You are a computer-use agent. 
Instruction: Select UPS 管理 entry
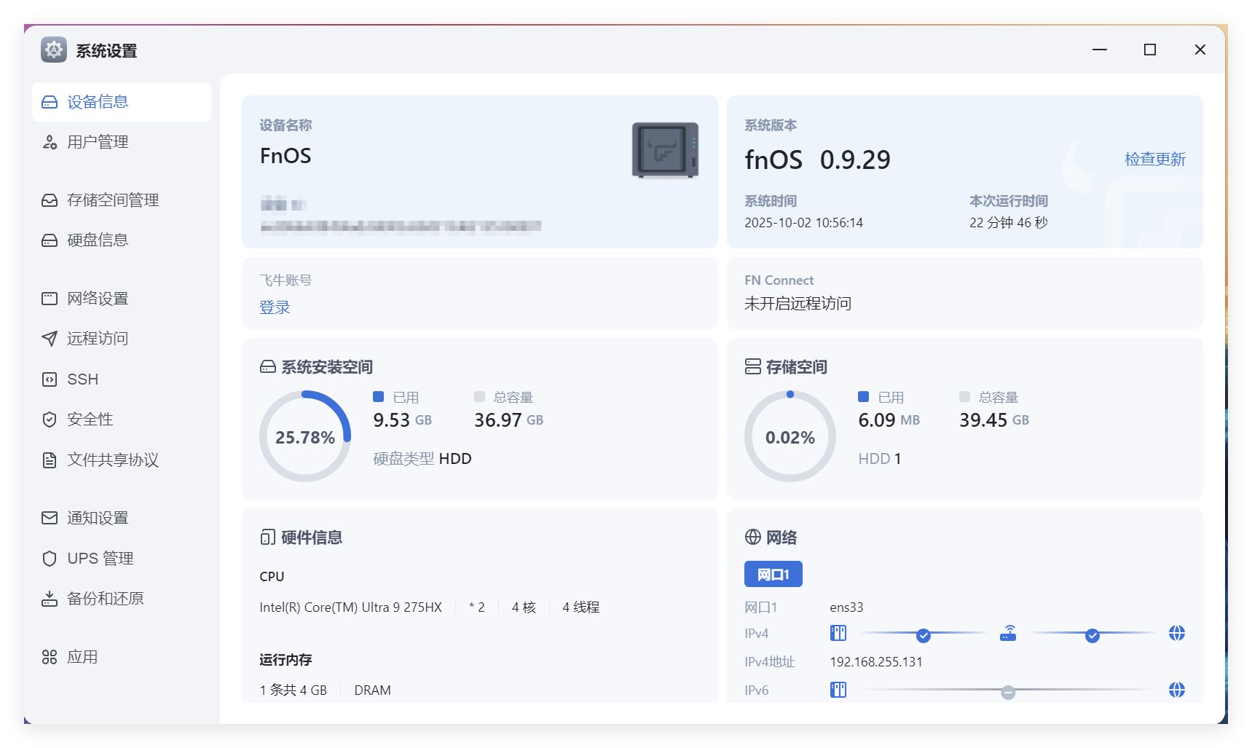(x=122, y=559)
